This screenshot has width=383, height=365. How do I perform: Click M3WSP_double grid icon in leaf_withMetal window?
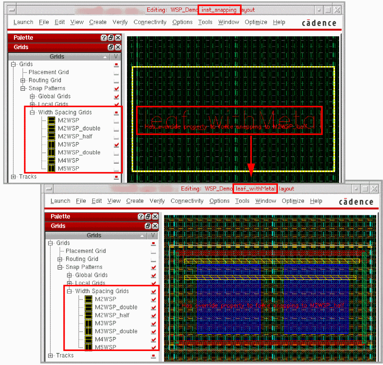point(88,331)
